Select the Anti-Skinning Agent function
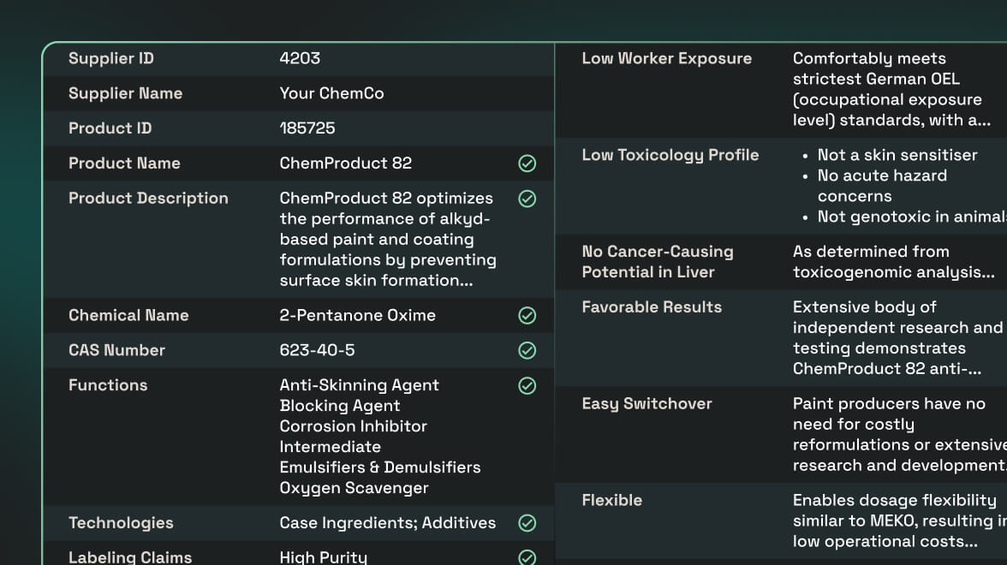This screenshot has height=565, width=1007. (359, 386)
